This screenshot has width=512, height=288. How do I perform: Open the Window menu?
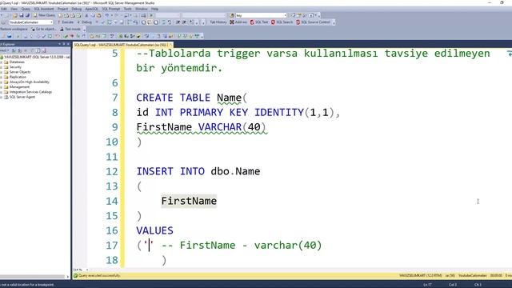click(x=142, y=9)
